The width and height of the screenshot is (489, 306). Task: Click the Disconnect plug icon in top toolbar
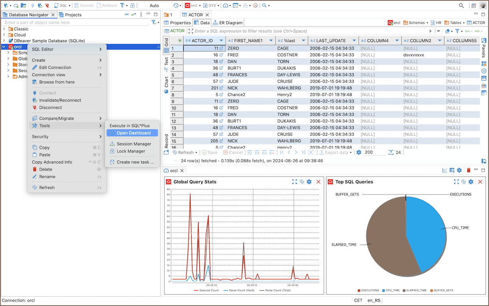47,6
